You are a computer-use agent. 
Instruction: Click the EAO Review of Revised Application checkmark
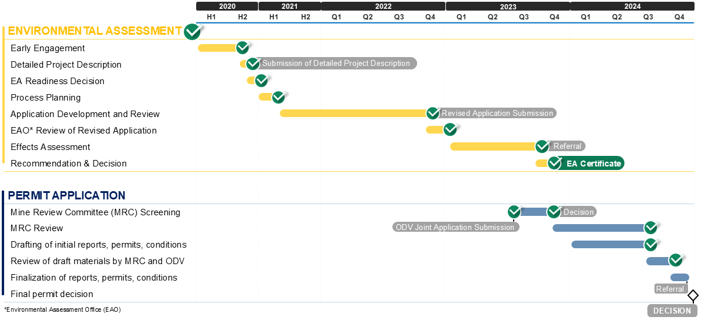point(450,129)
